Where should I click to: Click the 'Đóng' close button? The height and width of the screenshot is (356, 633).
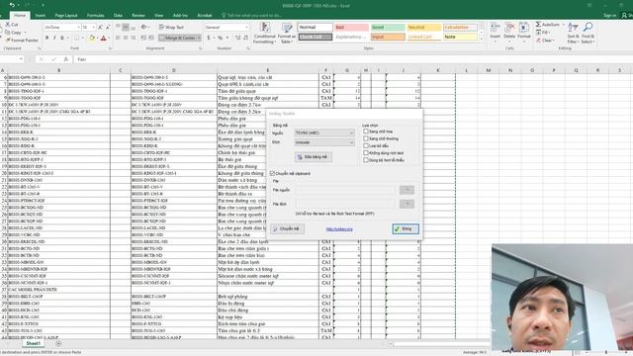pos(406,228)
